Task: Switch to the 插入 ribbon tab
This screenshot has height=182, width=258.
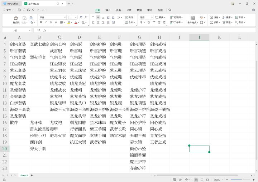Action: point(108,10)
